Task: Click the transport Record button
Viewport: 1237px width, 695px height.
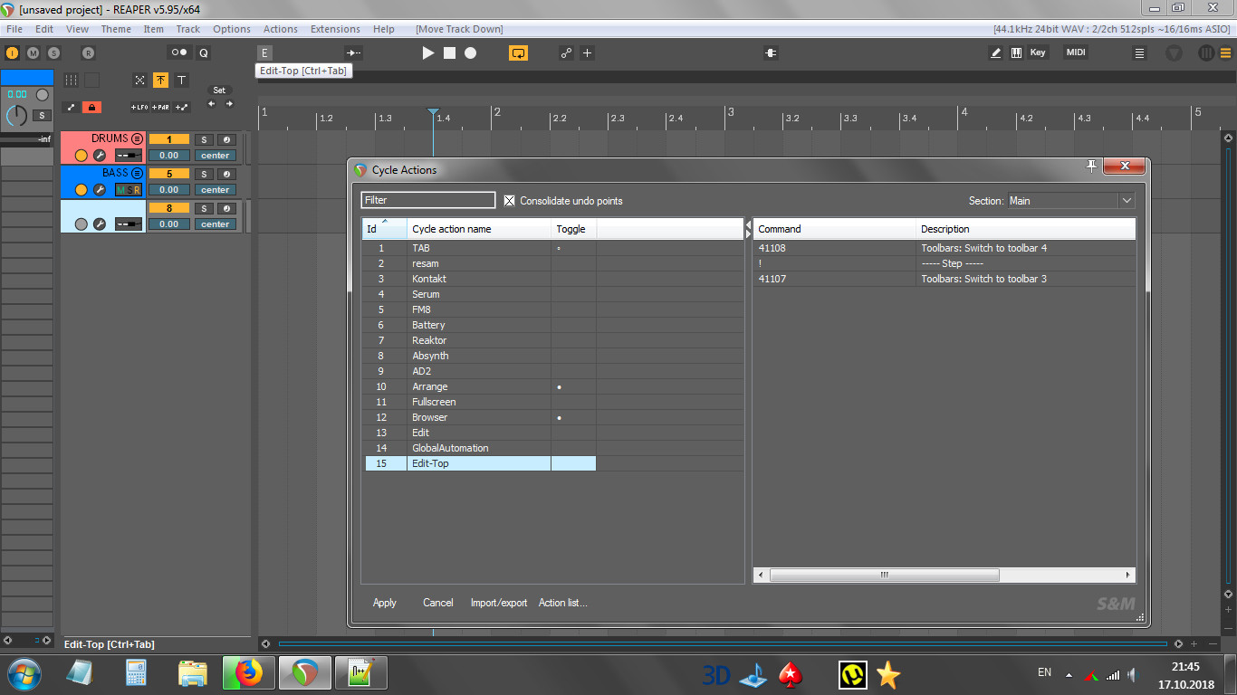Action: 471,53
